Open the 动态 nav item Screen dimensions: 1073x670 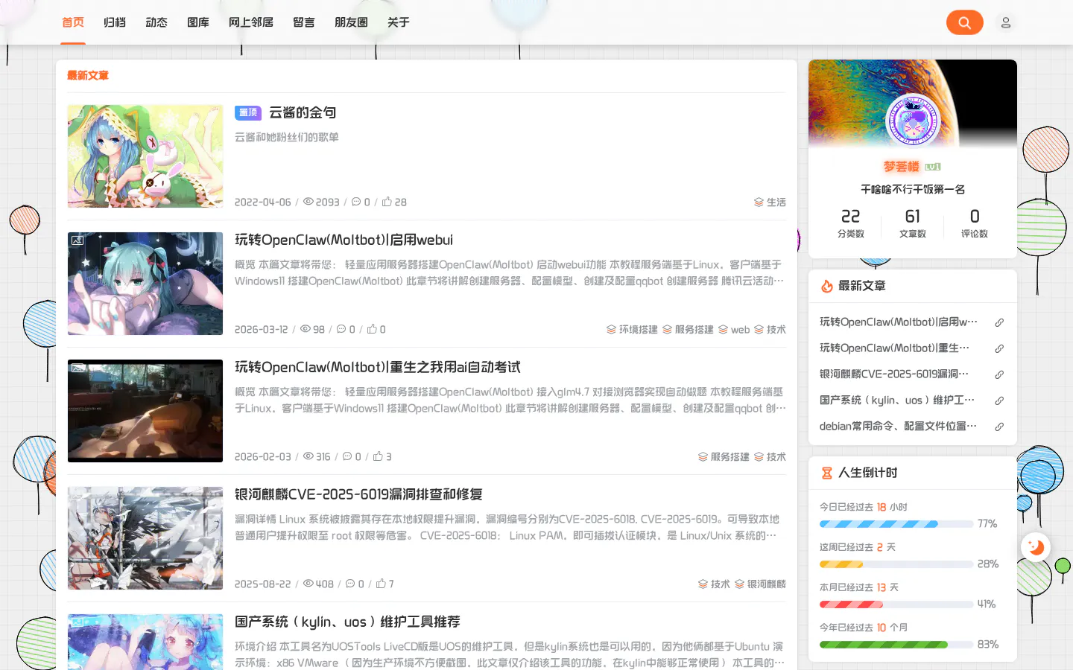[x=156, y=22]
